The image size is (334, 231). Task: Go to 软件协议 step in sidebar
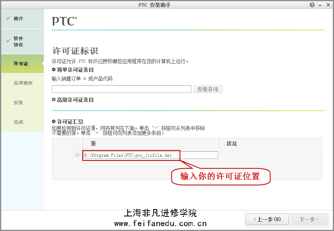click(22, 41)
